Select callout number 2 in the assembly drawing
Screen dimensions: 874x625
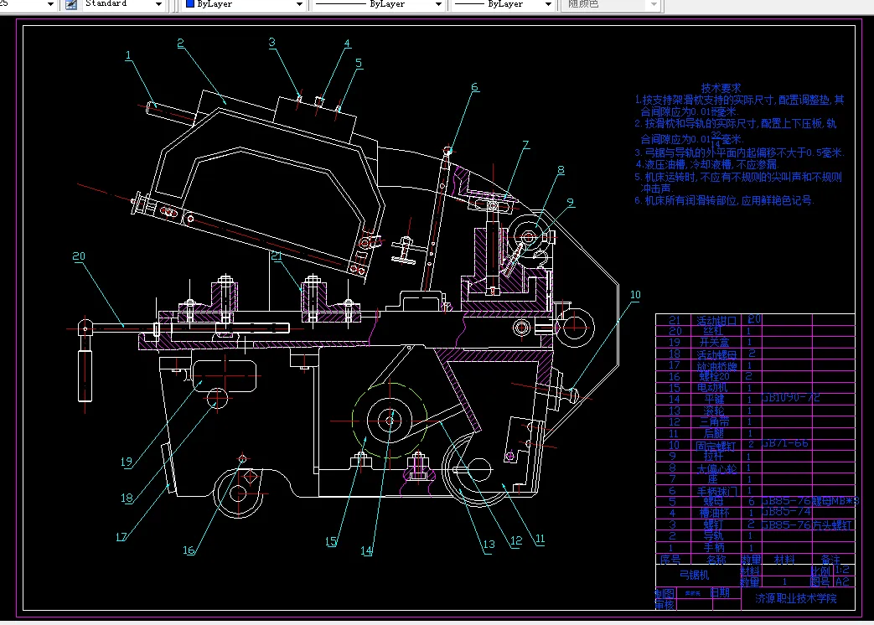[180, 44]
